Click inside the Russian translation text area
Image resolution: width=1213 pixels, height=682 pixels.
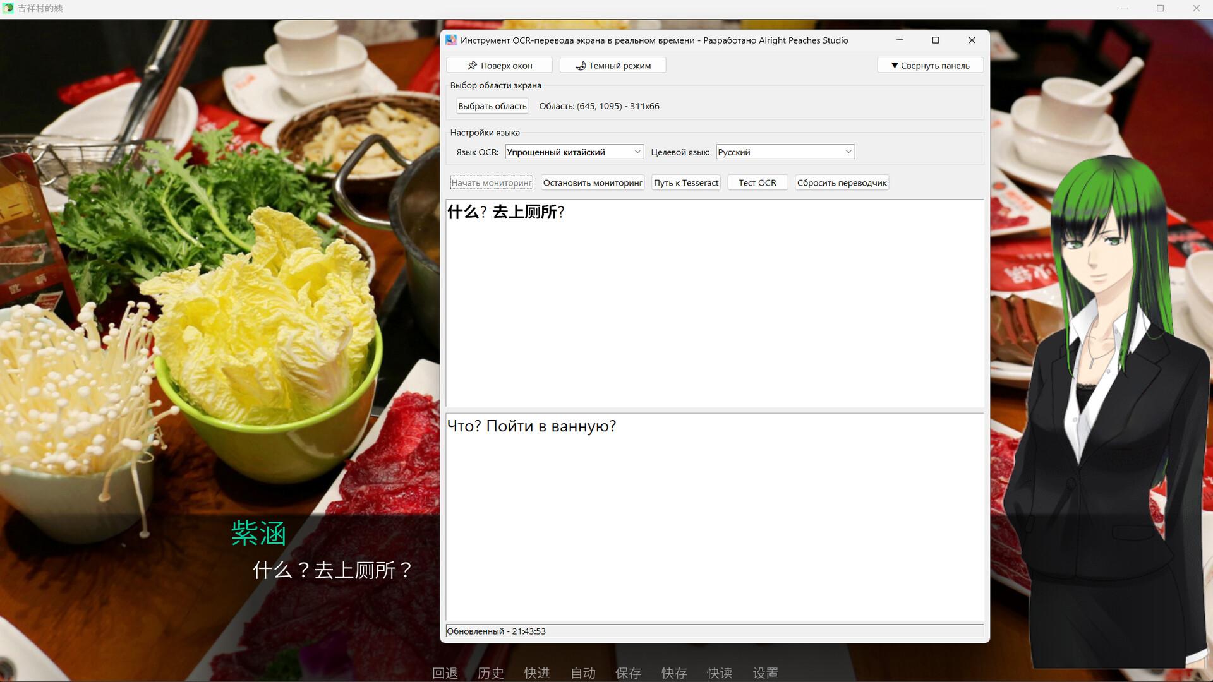[x=714, y=518]
